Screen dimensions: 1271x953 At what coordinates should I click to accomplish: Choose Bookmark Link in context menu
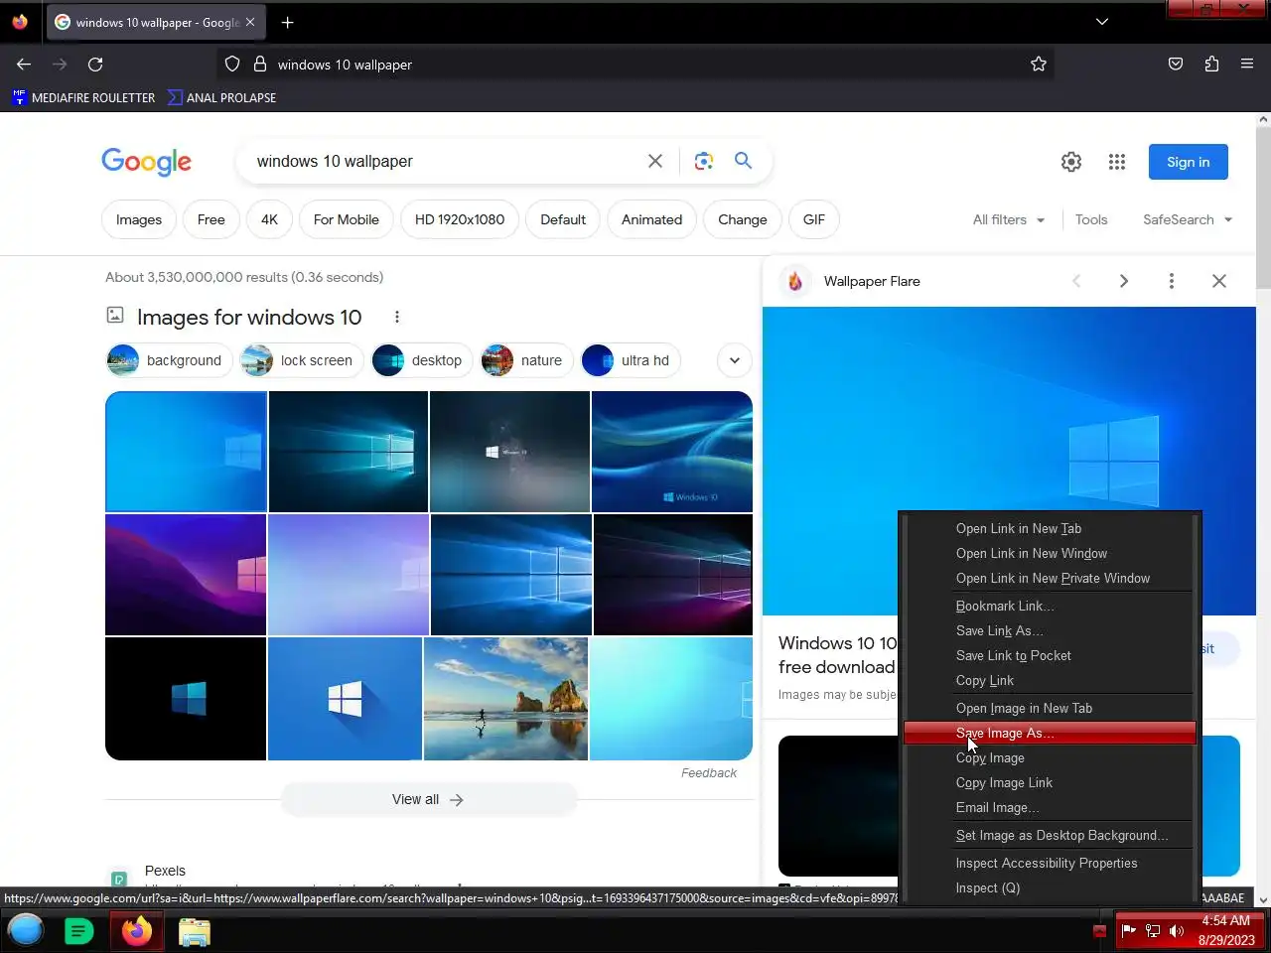[1050, 606]
